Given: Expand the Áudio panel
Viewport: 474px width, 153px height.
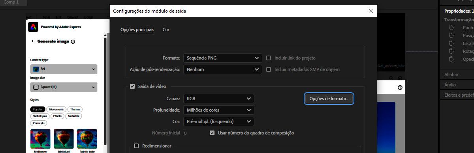Looking at the screenshot, I should [457, 85].
